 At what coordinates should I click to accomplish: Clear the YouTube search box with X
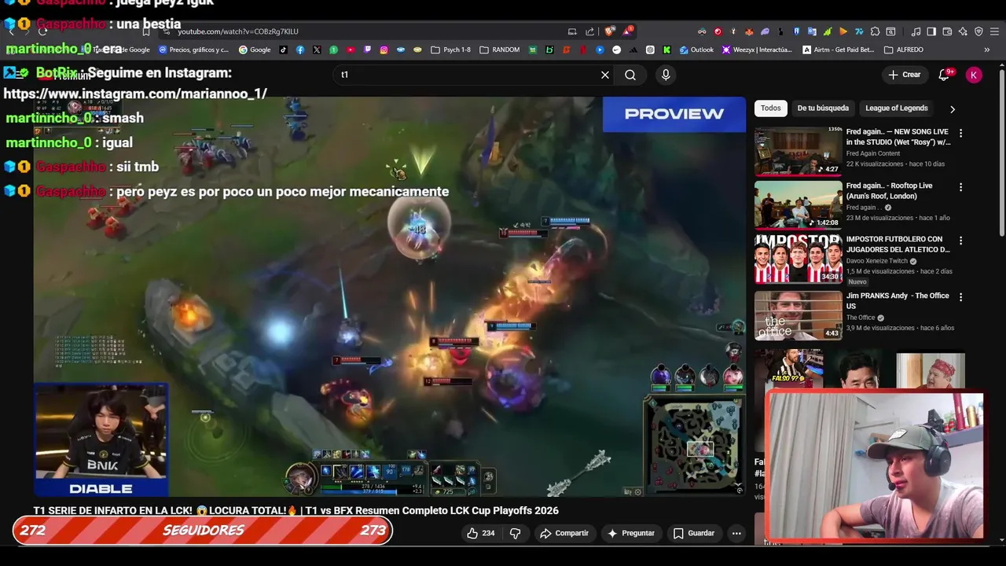tap(605, 75)
